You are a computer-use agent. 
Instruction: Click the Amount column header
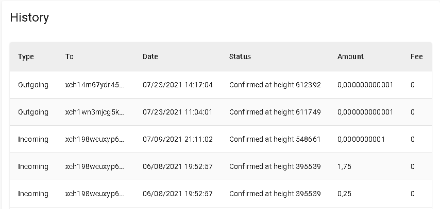point(350,56)
